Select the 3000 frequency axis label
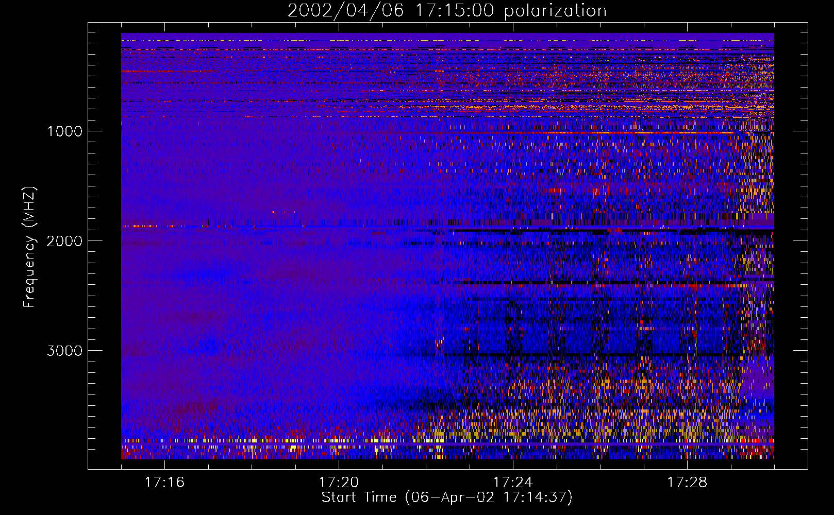The width and height of the screenshot is (834, 515). 64,351
